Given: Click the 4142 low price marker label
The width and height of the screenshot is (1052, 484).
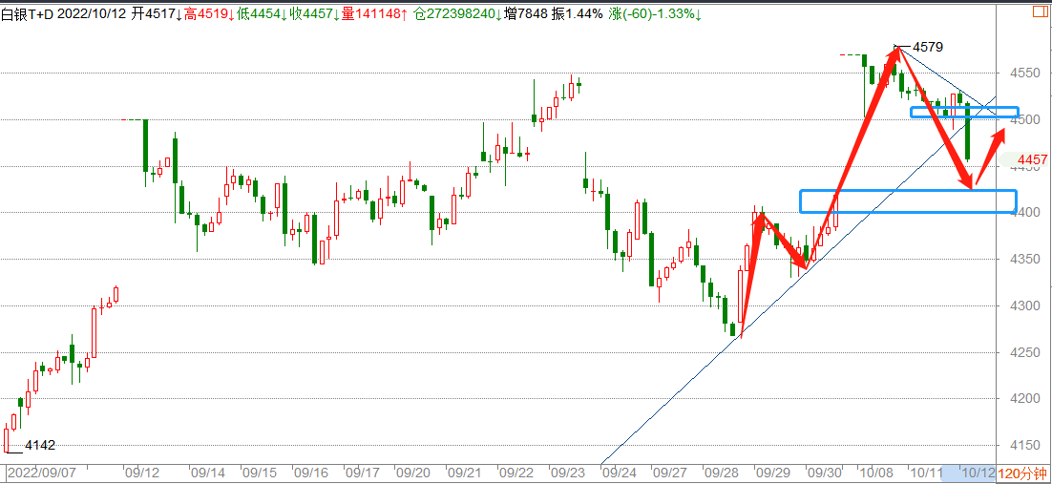Looking at the screenshot, I should click(x=40, y=445).
